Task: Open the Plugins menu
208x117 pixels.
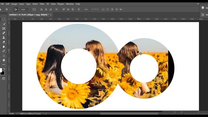Action: [x=61, y=4]
